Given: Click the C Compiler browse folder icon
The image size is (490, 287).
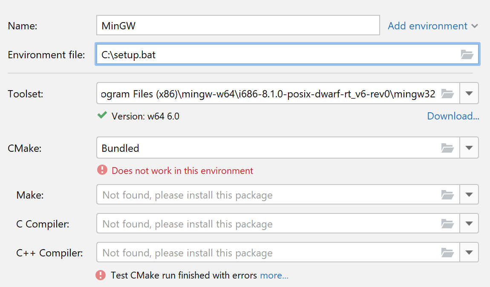Looking at the screenshot, I should coord(447,224).
